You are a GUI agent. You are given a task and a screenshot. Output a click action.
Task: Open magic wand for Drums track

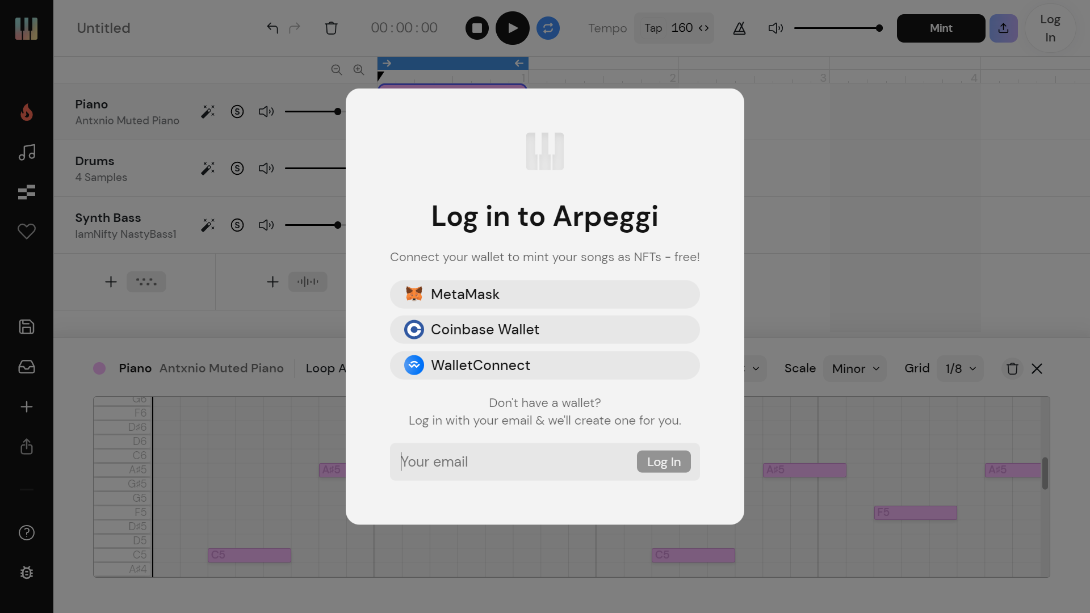pyautogui.click(x=208, y=169)
